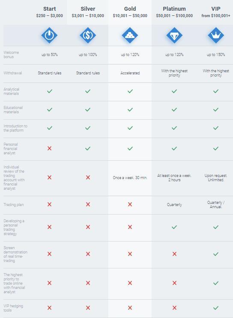Click the Gold 'Once a week. 30 min.' cell
Viewport: 233px width, 318px height.
pyautogui.click(x=130, y=178)
